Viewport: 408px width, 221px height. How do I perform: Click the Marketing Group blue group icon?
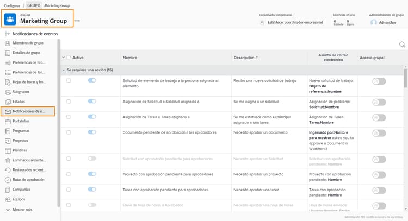click(x=10, y=19)
